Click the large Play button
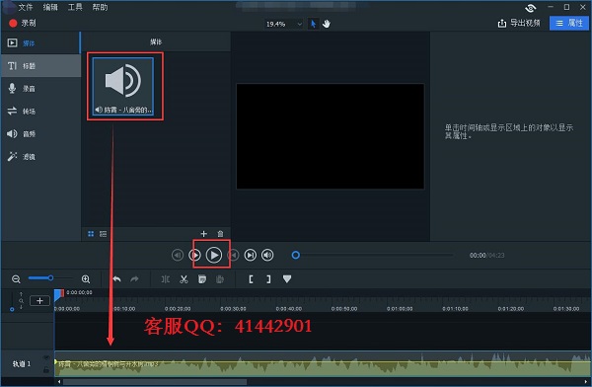 coord(214,255)
